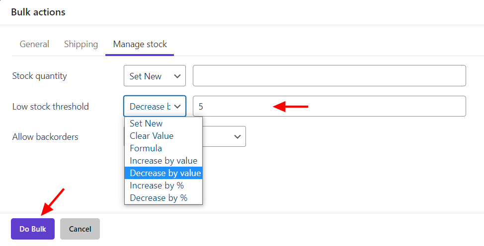Open the Shipping tab
The image size is (484, 246).
pyautogui.click(x=81, y=44)
